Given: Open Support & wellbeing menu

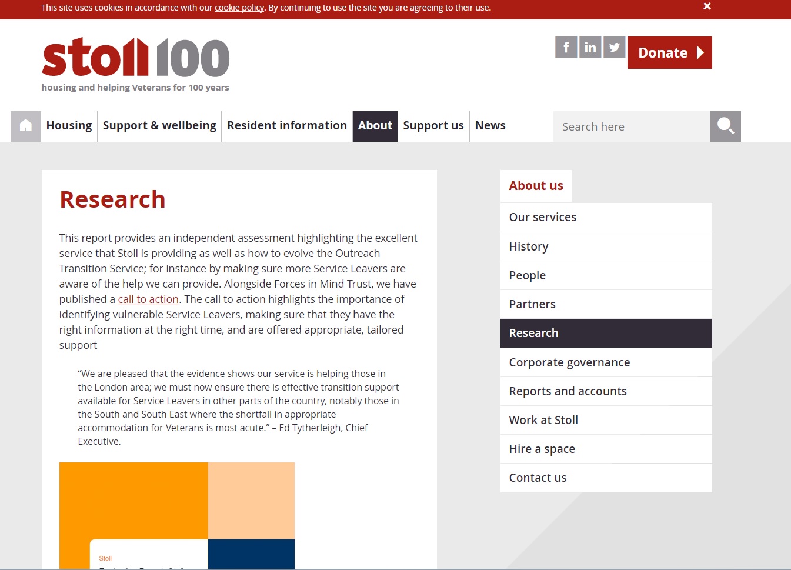Looking at the screenshot, I should [x=159, y=126].
